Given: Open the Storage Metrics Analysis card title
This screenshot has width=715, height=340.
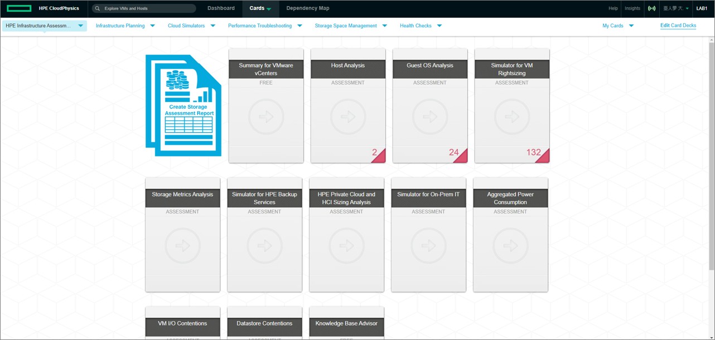Looking at the screenshot, I should tap(183, 198).
